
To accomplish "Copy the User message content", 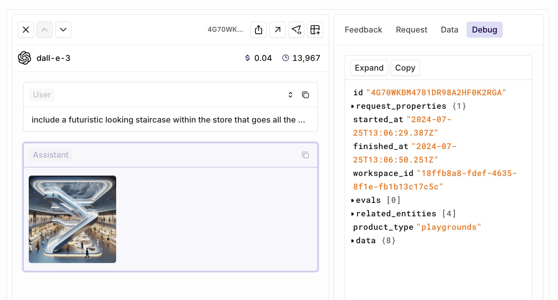I will pyautogui.click(x=306, y=95).
